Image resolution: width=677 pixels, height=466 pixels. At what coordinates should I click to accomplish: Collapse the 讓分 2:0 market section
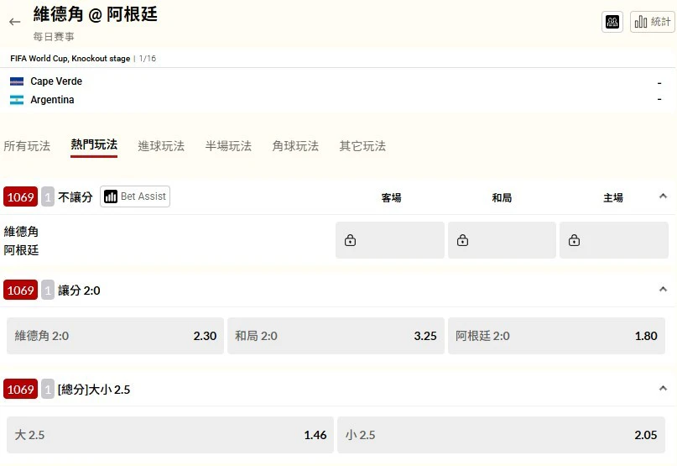pyautogui.click(x=663, y=289)
